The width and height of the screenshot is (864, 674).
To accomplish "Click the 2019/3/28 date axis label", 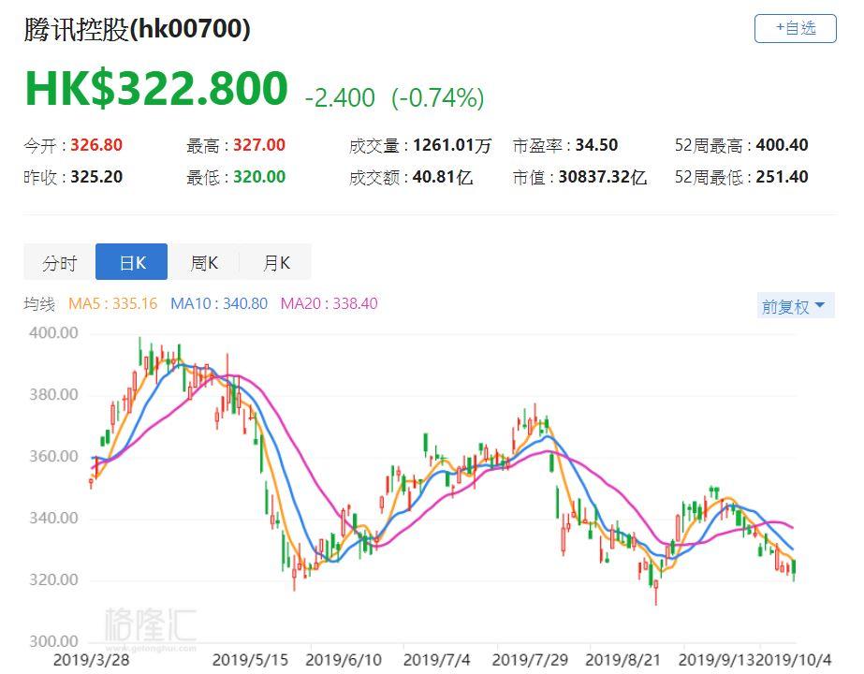I will [91, 660].
